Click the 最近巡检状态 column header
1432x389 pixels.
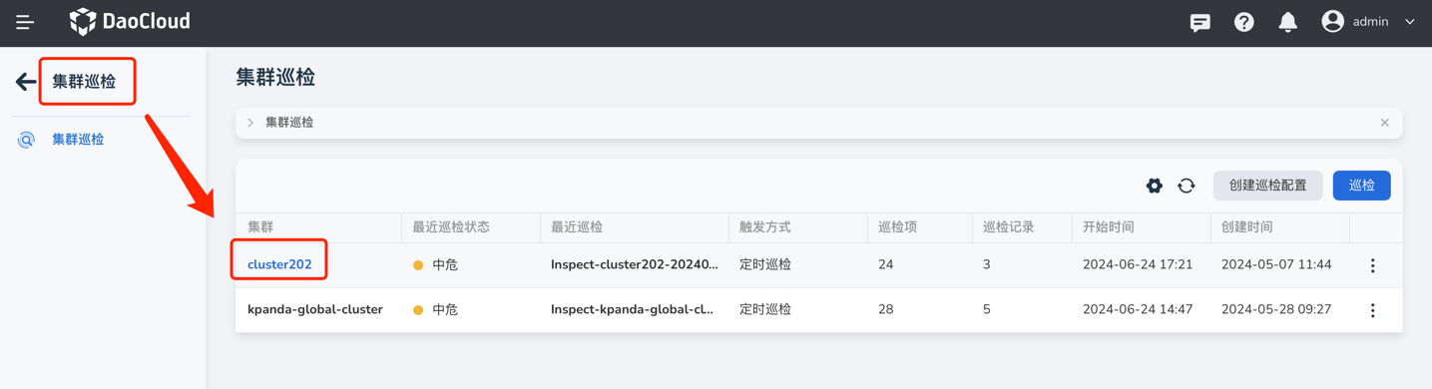(451, 227)
